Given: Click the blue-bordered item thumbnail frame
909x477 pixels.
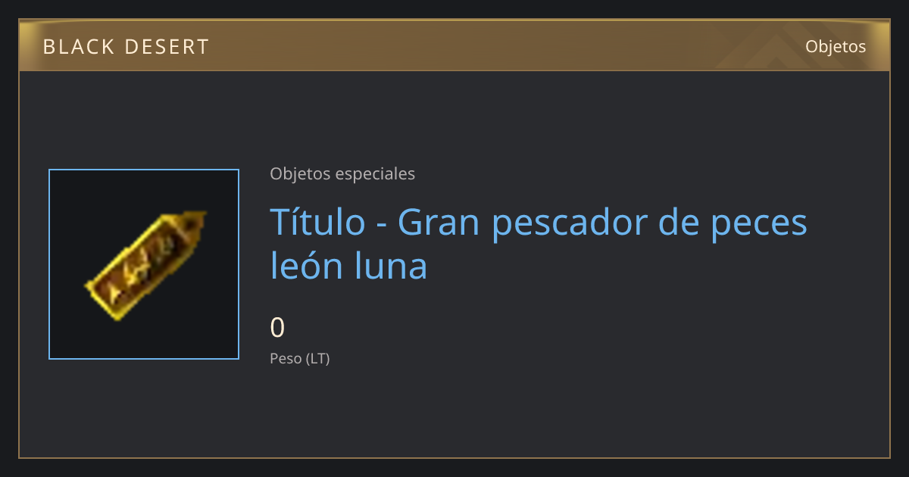Looking at the screenshot, I should click(x=144, y=264).
